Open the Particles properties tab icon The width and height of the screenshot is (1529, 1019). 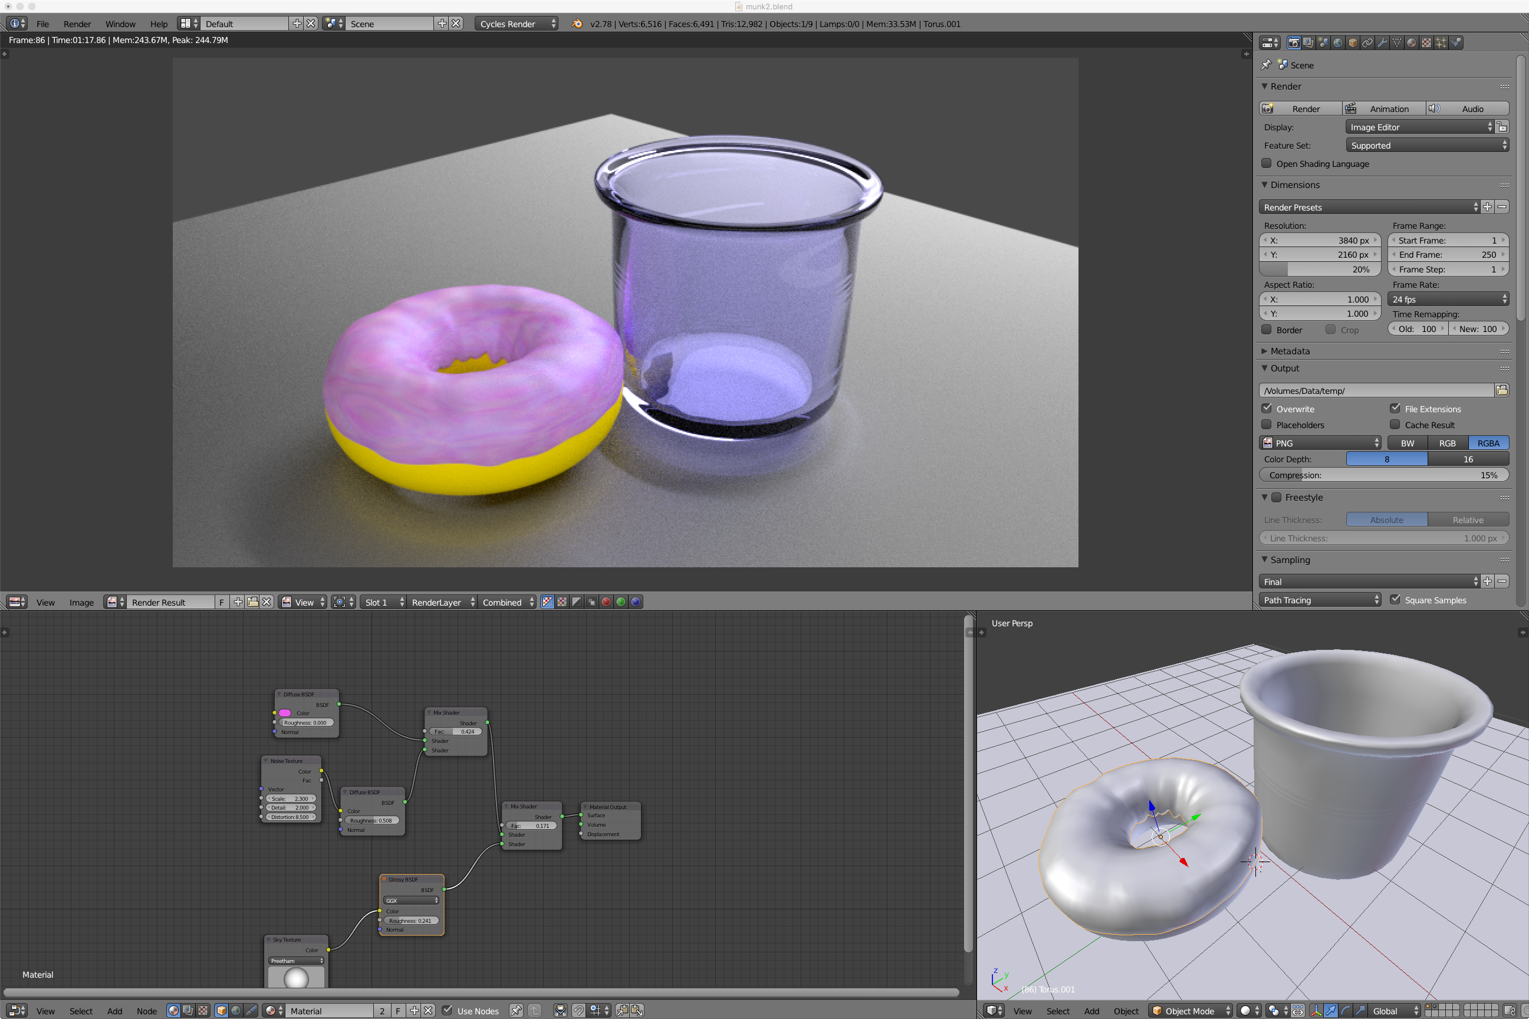pos(1441,43)
